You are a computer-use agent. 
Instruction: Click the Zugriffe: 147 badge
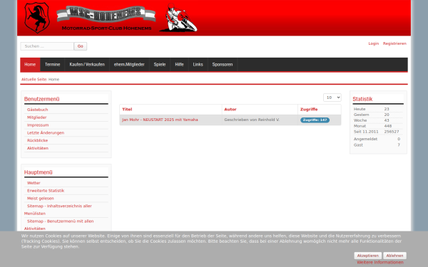click(x=315, y=120)
